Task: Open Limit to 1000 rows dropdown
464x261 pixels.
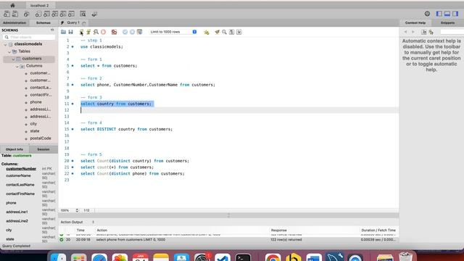Action: [x=173, y=32]
